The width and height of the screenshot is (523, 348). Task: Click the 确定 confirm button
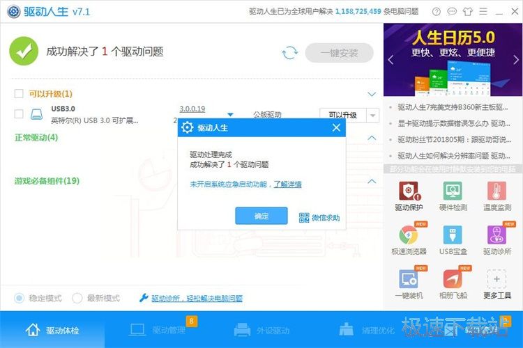point(261,216)
